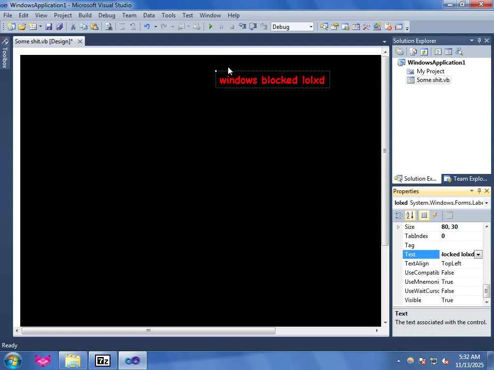Click the Paste clipboard icon

point(94,27)
